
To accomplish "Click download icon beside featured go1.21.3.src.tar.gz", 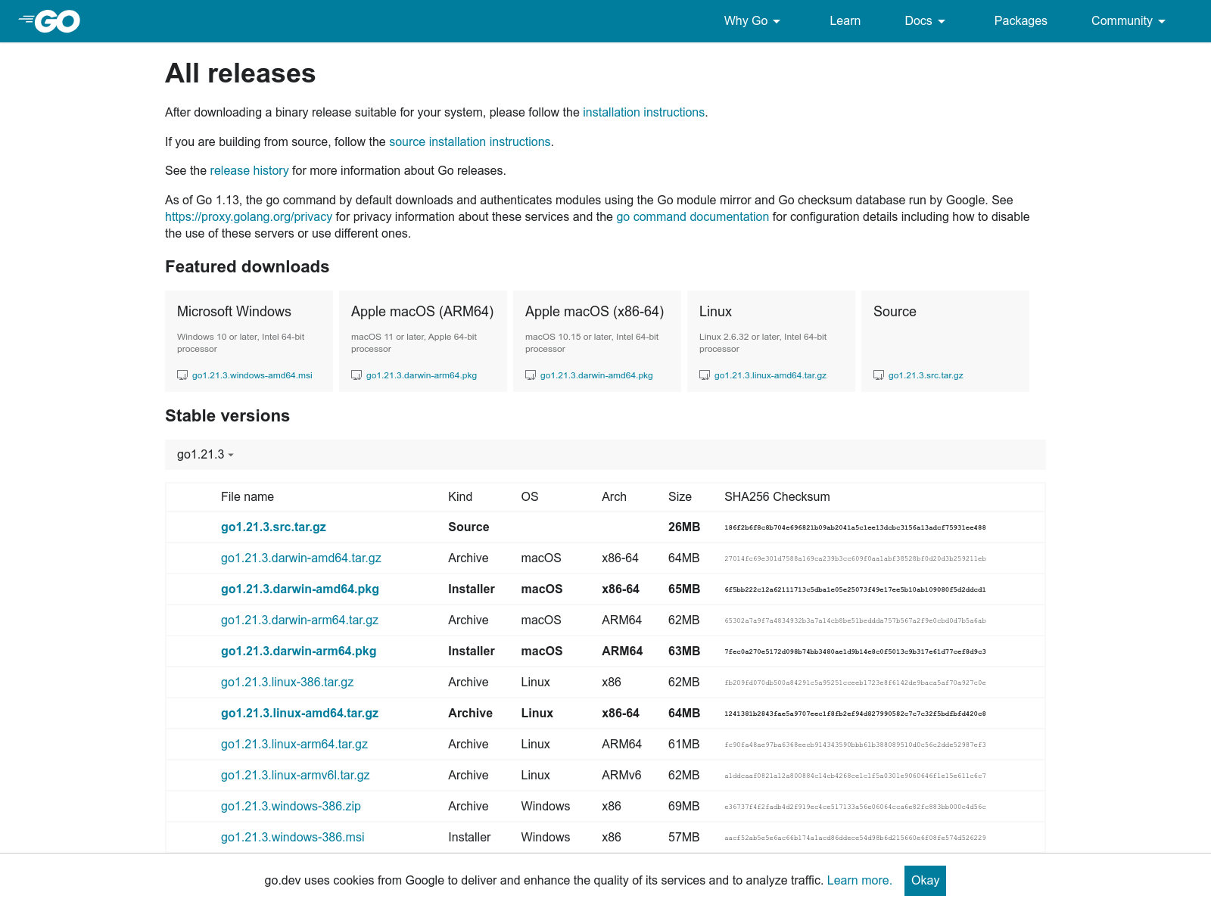I will point(879,375).
